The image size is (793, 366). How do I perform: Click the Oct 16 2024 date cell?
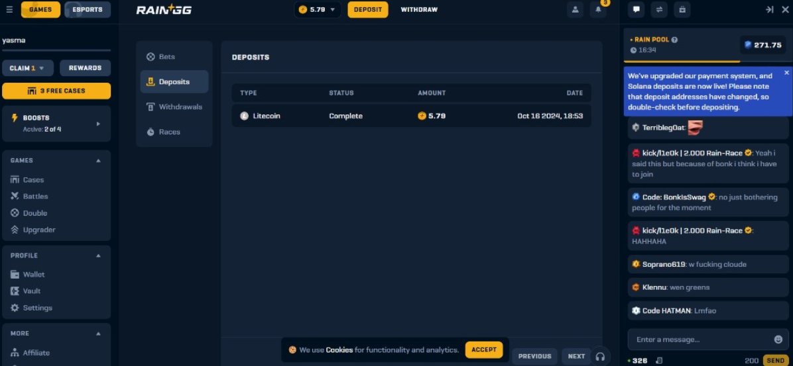[550, 116]
